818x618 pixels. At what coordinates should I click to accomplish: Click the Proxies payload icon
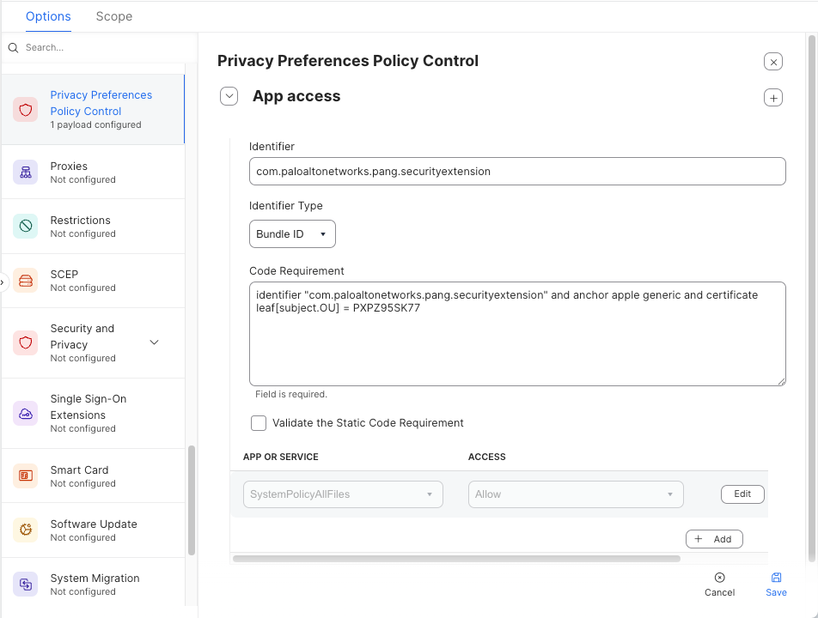(25, 173)
